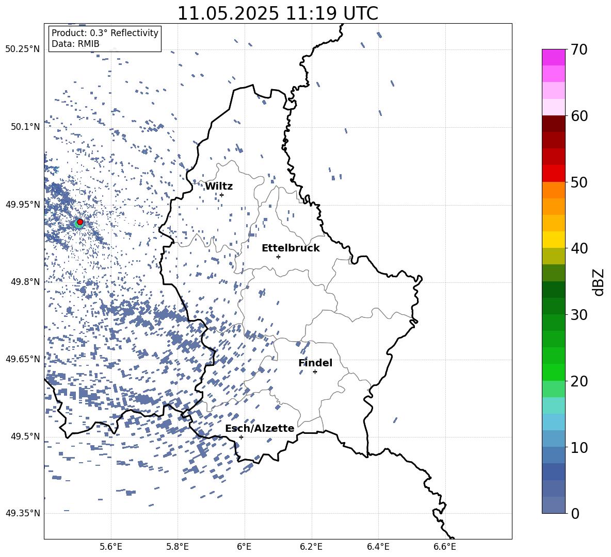Click the 49.65°N latitude label
This screenshot has height=557, width=611.
pos(23,359)
